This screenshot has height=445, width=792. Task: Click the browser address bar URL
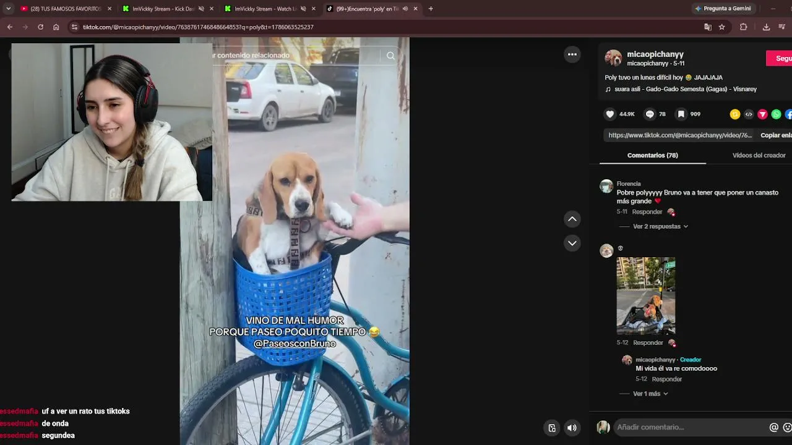[x=198, y=27]
